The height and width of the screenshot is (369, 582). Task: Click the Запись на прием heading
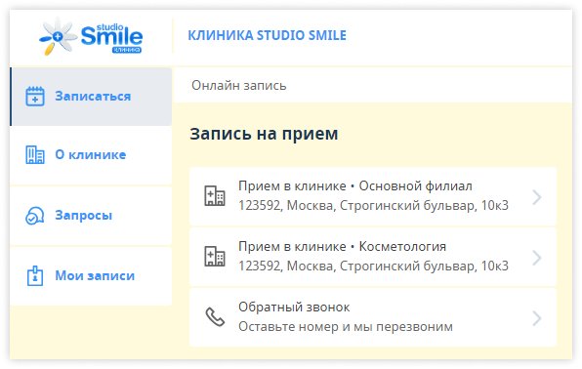click(264, 134)
